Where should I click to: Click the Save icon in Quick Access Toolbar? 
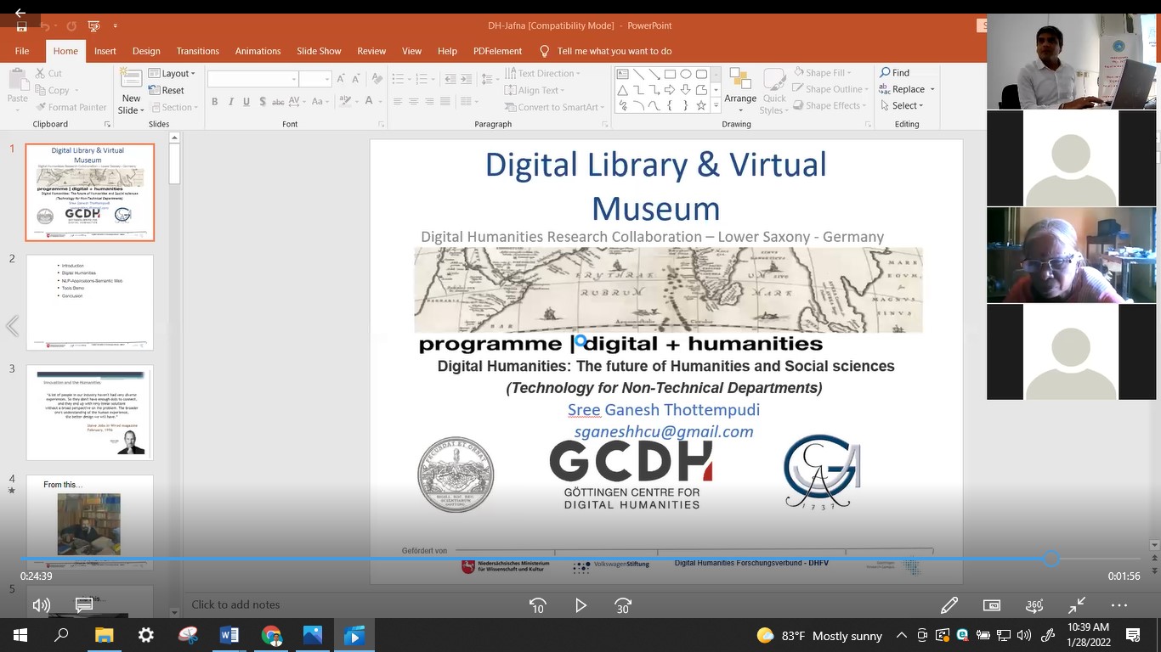(x=22, y=25)
